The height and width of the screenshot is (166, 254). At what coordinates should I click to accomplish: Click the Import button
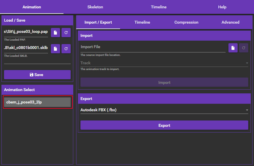pyautogui.click(x=164, y=82)
